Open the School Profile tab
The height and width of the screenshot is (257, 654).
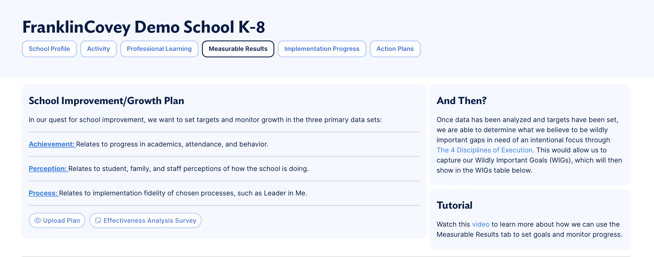pyautogui.click(x=49, y=49)
